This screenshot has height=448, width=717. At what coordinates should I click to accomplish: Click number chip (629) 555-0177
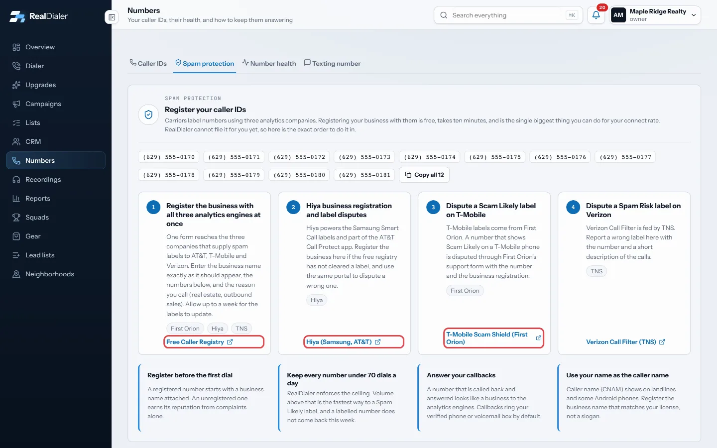625,157
